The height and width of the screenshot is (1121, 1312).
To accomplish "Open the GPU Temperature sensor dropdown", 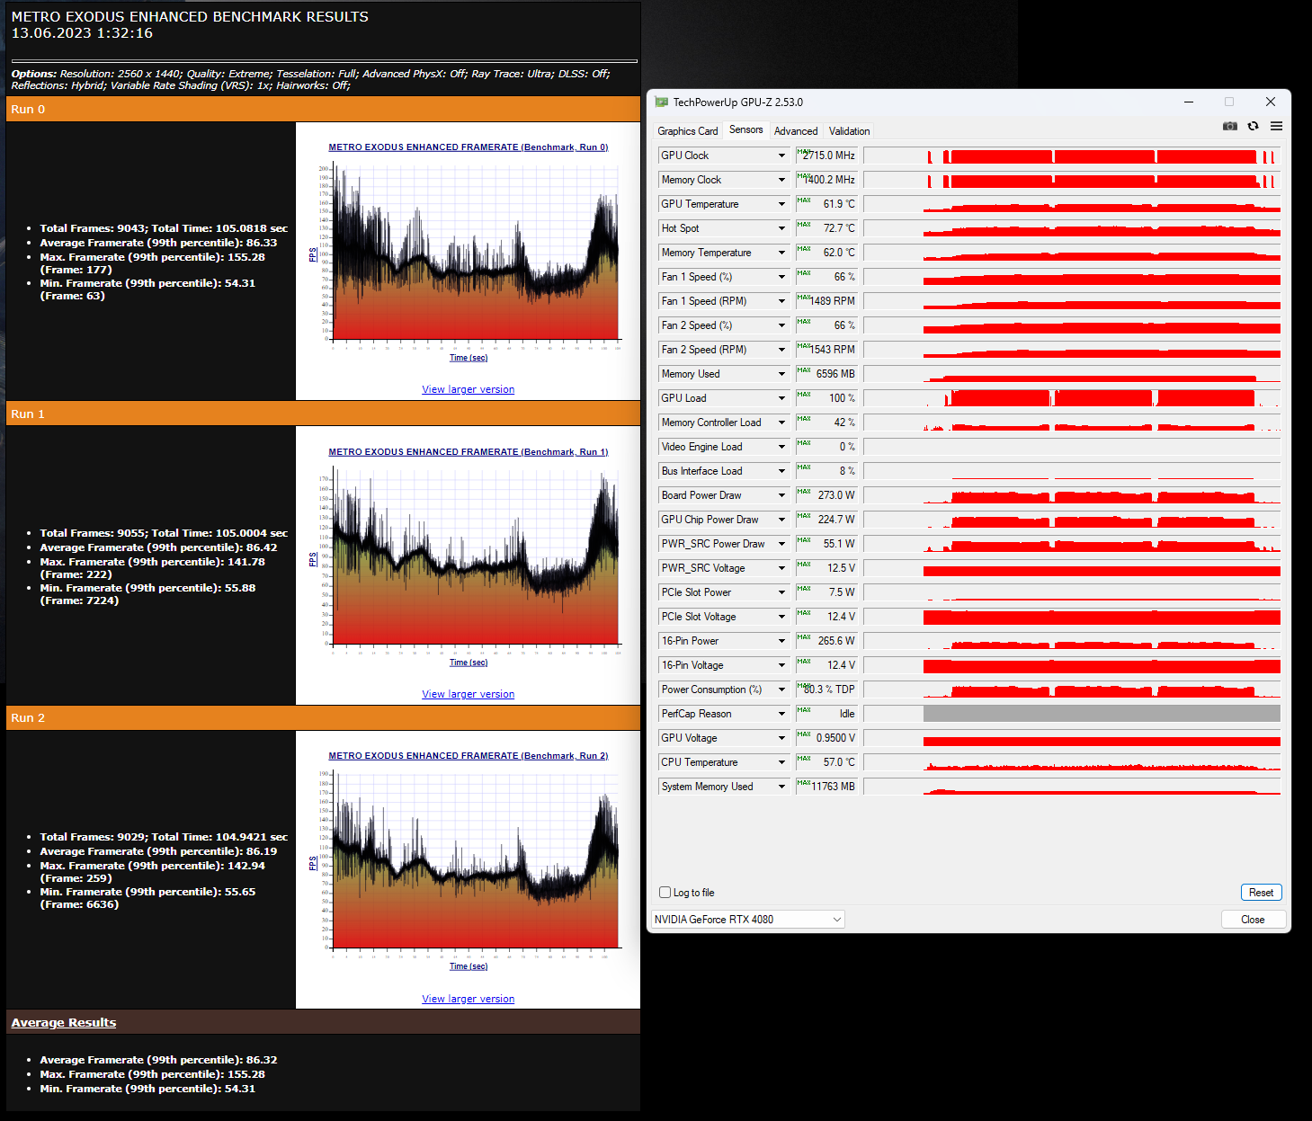I will coord(781,204).
